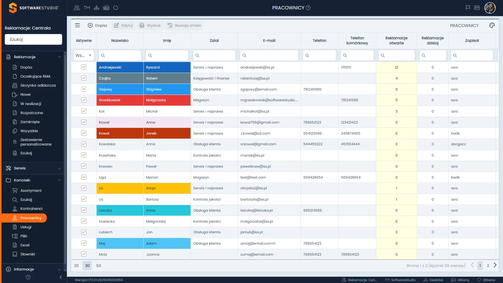
Task: Open Rewizja zmian history
Action: tap(184, 25)
